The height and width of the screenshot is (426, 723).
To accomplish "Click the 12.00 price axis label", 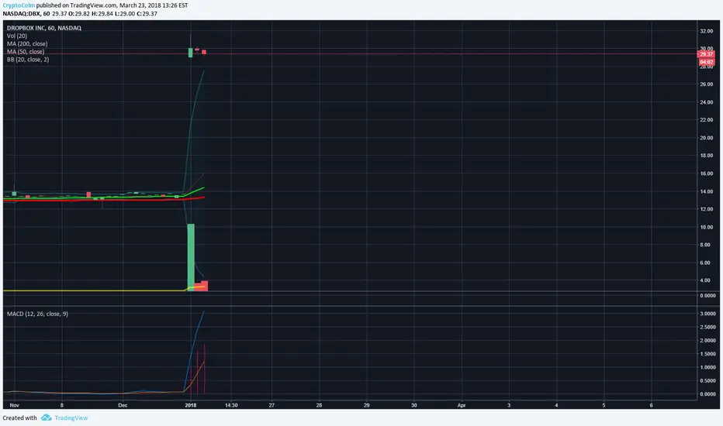I will [x=706, y=209].
